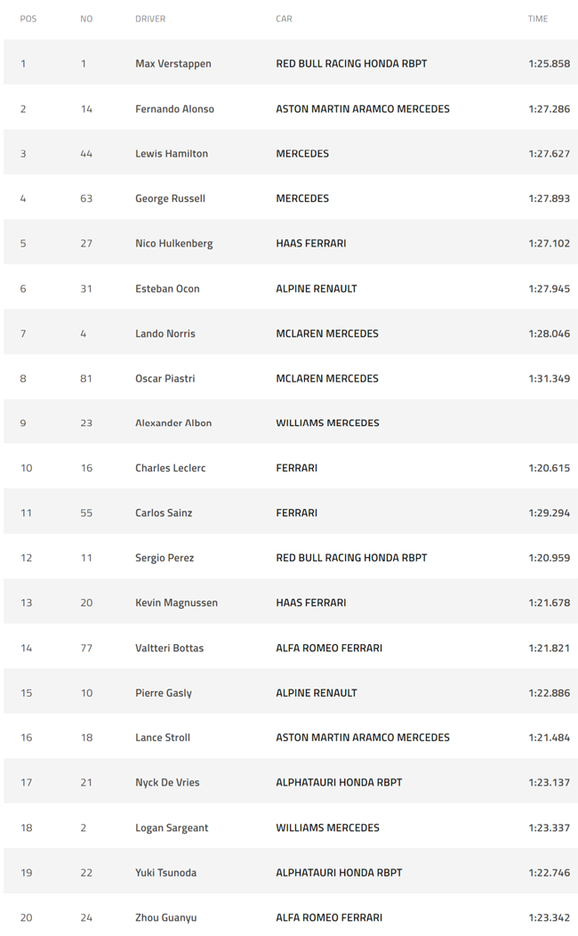Click the TIME column header
The width and height of the screenshot is (578, 936).
(537, 19)
